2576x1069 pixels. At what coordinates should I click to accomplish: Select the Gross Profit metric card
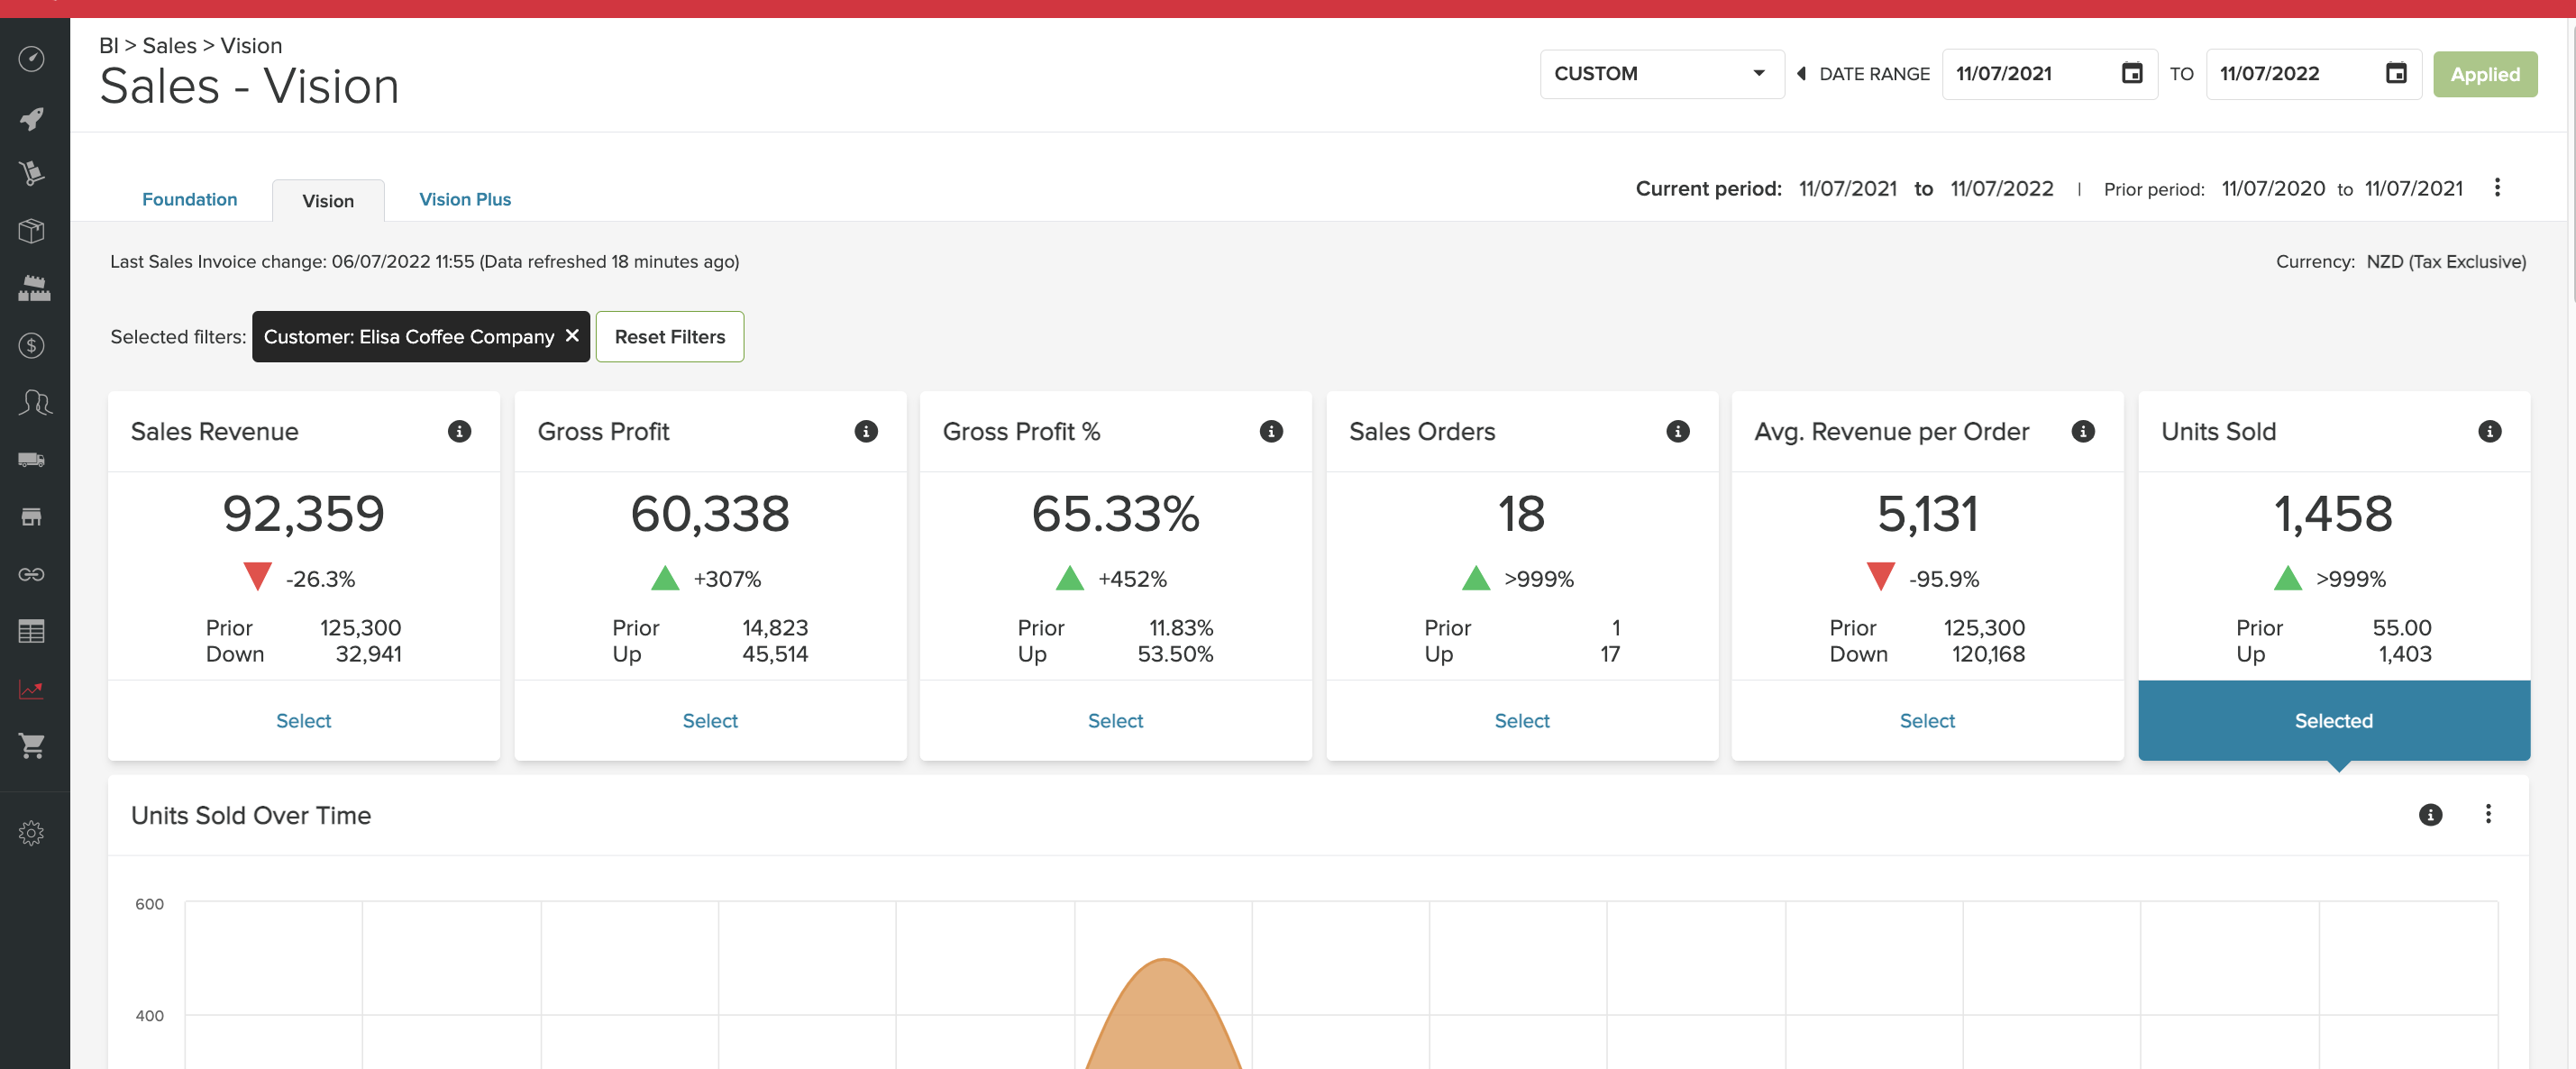(710, 720)
